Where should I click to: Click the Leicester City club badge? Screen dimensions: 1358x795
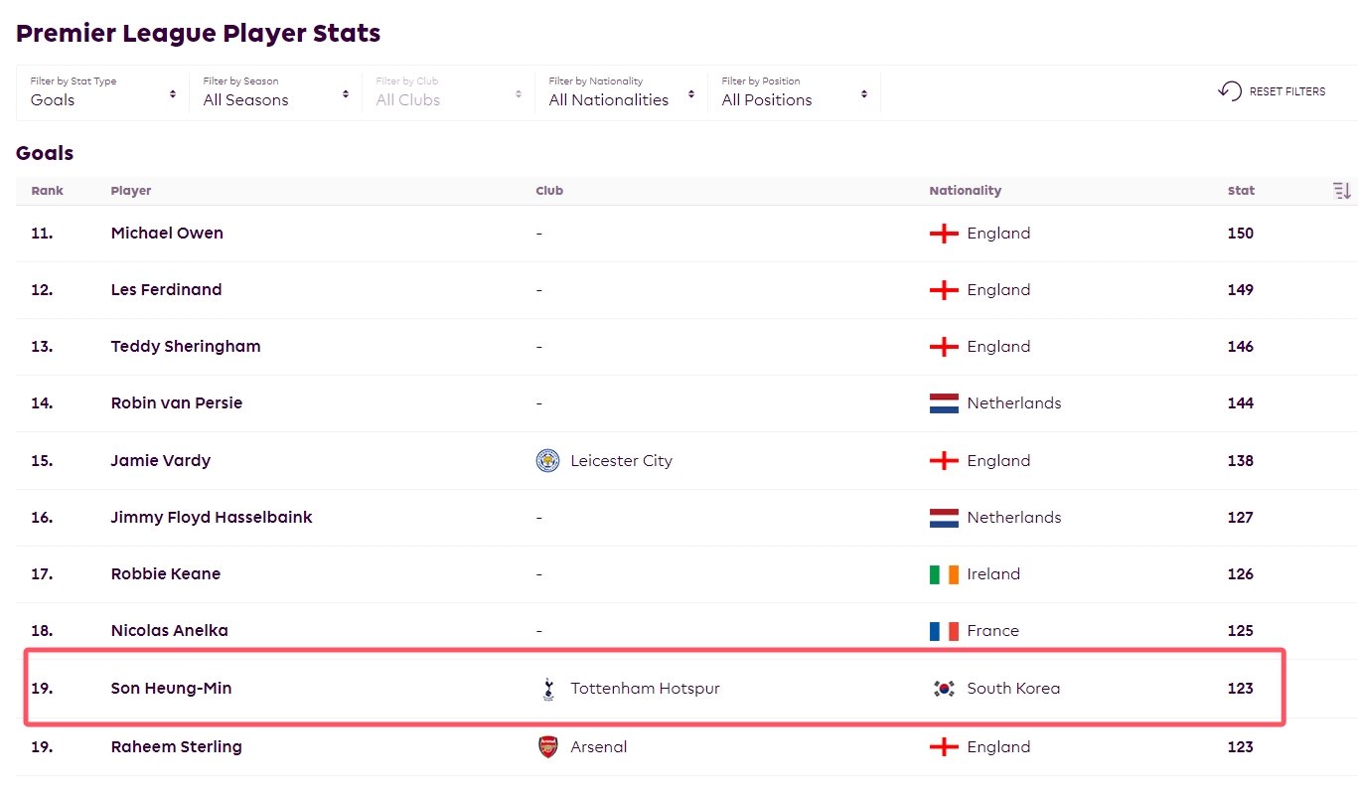point(547,461)
